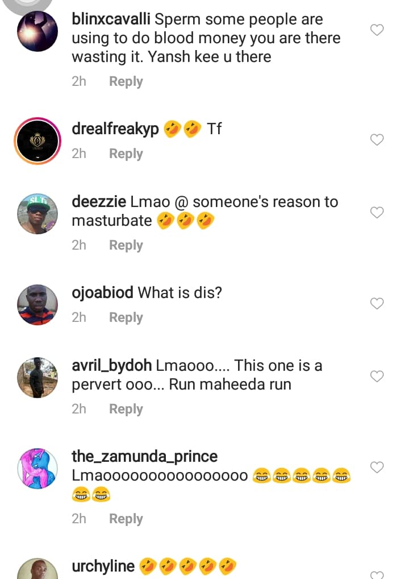Tap the_zamunda_prince's avatar image
Screen dimensions: 409x579
37,468
